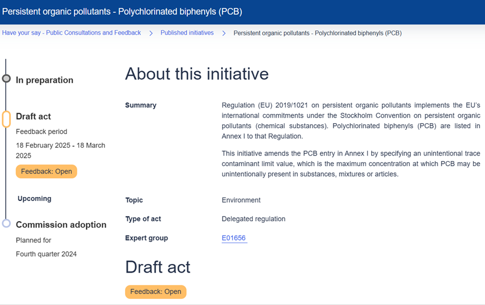Click the In preparation timeline circle marker
485x305 pixels.
[x=6, y=79]
